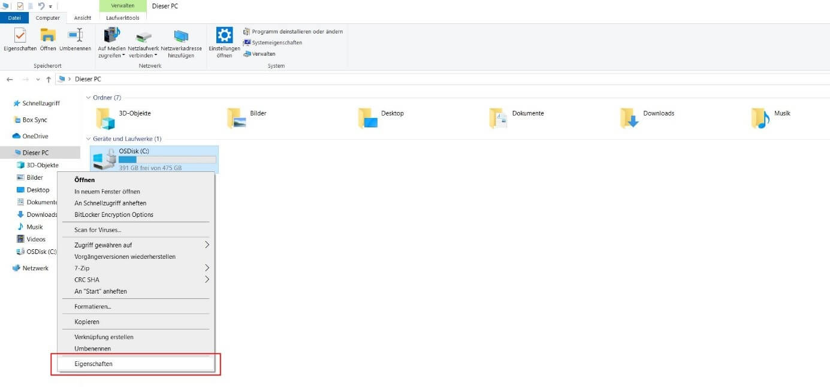830x387 pixels.
Task: Collapse the Ordner (7) group
Action: pyautogui.click(x=88, y=98)
